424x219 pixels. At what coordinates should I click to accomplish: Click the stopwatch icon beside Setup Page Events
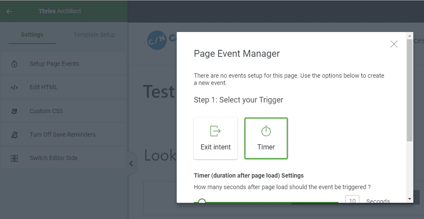[14, 64]
